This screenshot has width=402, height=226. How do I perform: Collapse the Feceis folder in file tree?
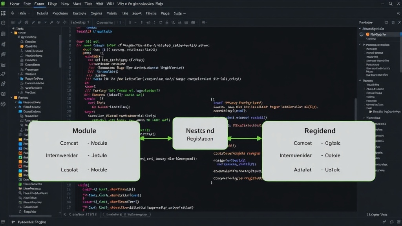pyautogui.click(x=11, y=98)
